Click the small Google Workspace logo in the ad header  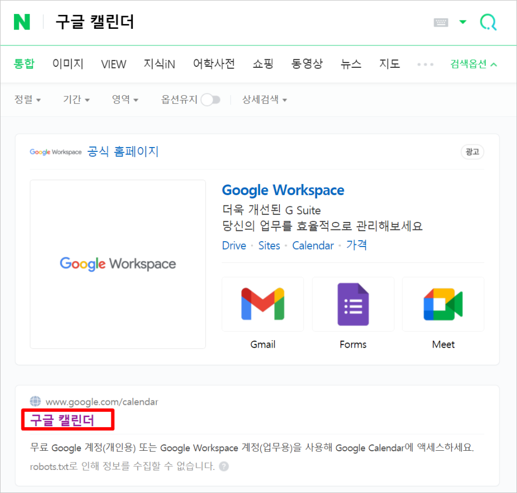(x=56, y=152)
